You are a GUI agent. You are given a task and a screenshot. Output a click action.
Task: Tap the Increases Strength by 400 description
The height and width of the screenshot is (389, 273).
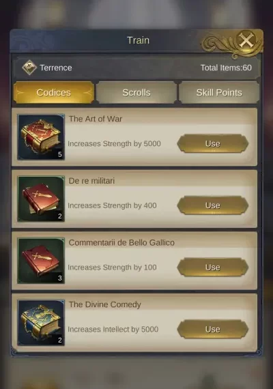tap(112, 205)
